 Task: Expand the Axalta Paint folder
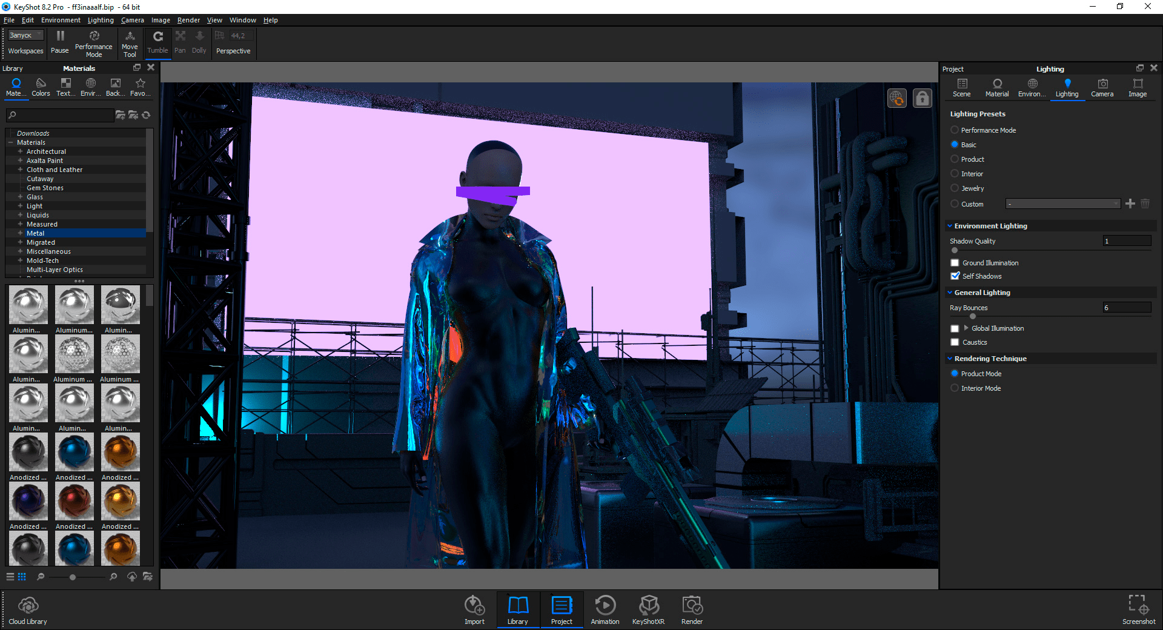(20, 161)
